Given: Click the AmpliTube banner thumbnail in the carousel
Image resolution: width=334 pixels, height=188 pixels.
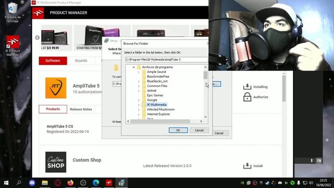Looking at the screenshot, I should click(102, 38).
